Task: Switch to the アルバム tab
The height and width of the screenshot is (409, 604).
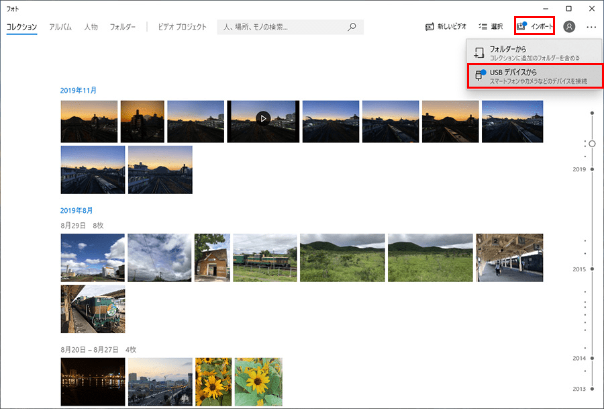Action: click(x=60, y=27)
